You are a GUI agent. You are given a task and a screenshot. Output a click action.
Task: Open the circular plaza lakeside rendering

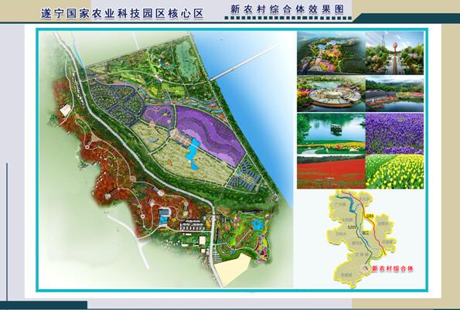click(x=331, y=94)
